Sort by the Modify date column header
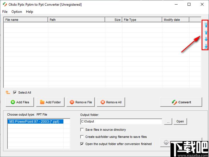 176,20
